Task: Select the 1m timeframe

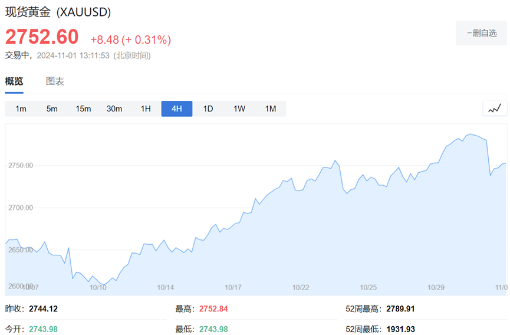Action: (x=21, y=109)
